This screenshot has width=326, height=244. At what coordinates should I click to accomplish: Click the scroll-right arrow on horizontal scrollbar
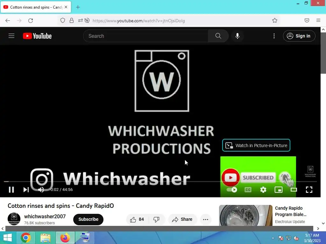(x=318, y=228)
